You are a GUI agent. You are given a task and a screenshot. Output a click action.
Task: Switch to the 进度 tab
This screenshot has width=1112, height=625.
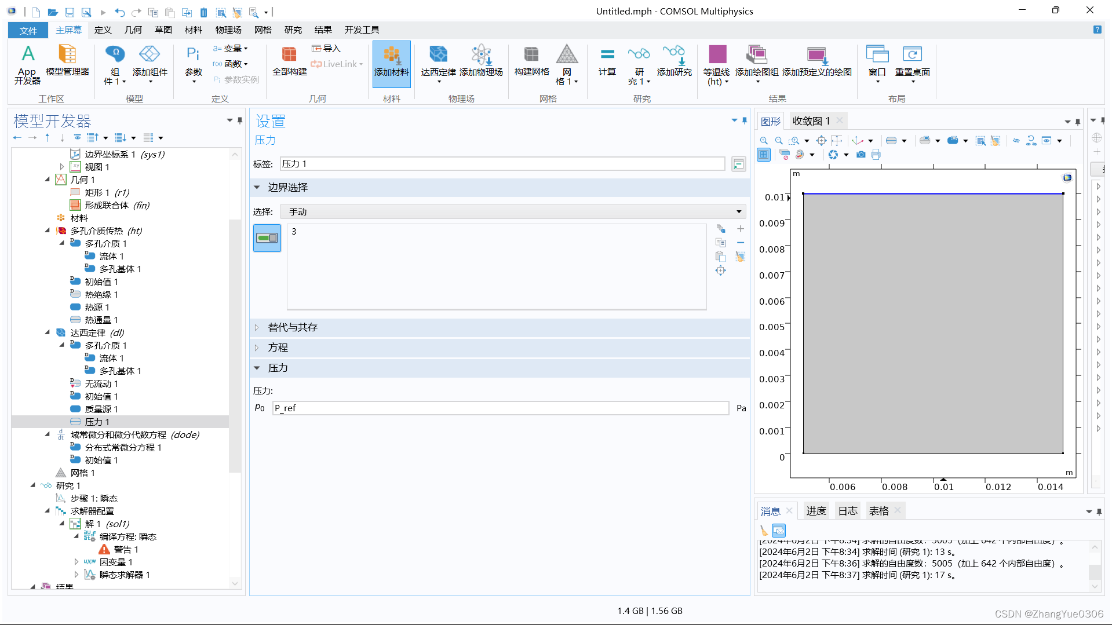(816, 511)
